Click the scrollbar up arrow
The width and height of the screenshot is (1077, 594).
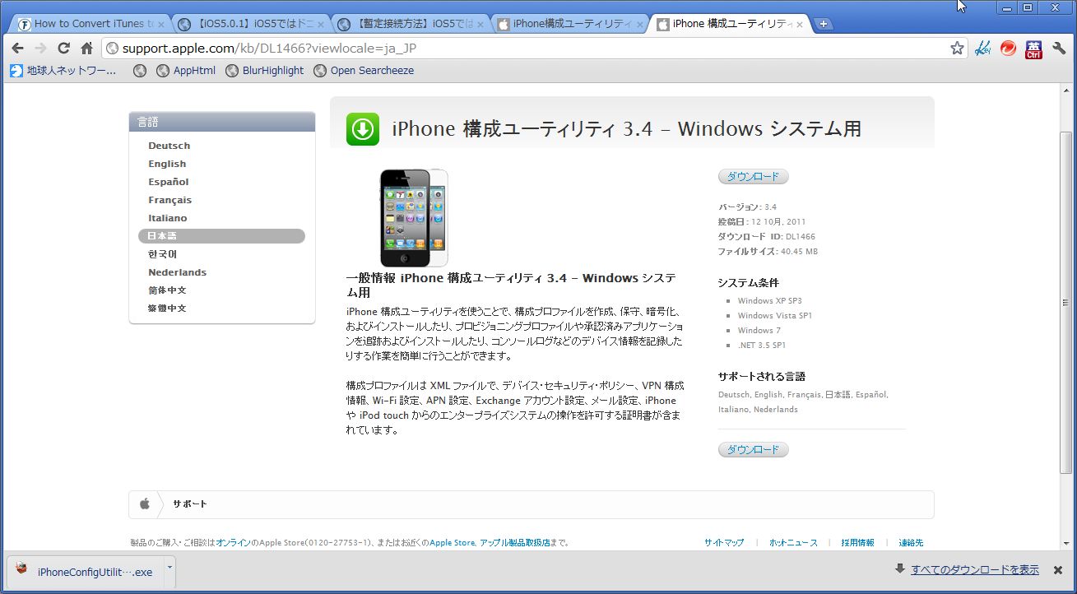(x=1066, y=91)
